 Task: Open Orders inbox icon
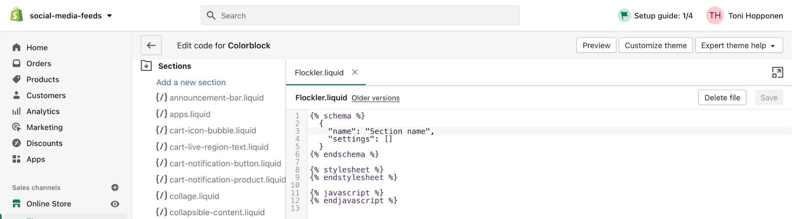point(17,63)
